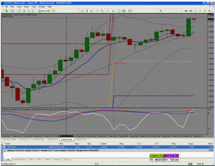Viewport: 215px width, 166px height.
Task: Open the Account History tab
Action: [x=20, y=159]
